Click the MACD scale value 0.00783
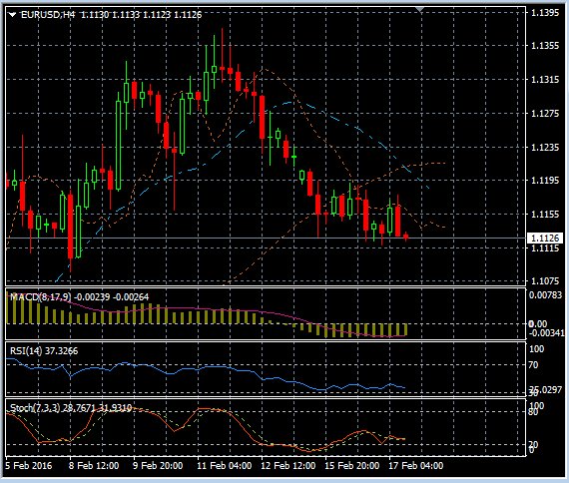 click(x=545, y=295)
